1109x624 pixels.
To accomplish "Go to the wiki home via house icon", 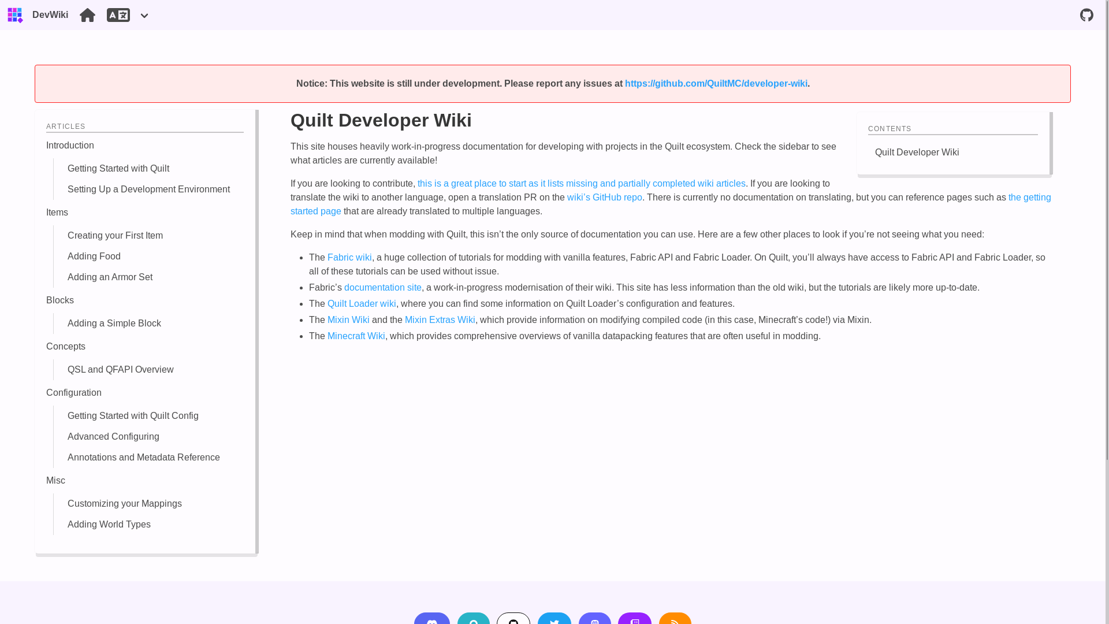I will [87, 15].
